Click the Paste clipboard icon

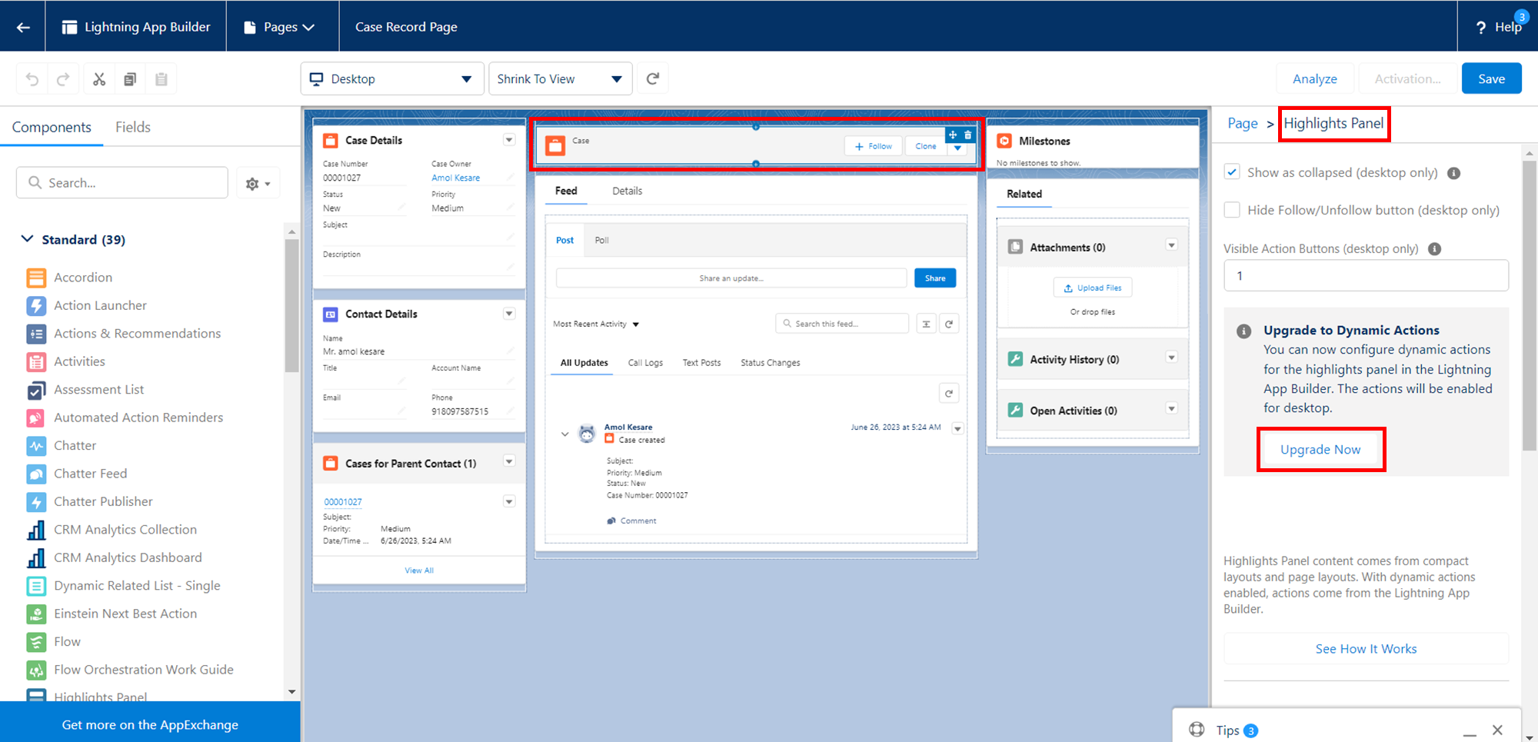click(161, 78)
